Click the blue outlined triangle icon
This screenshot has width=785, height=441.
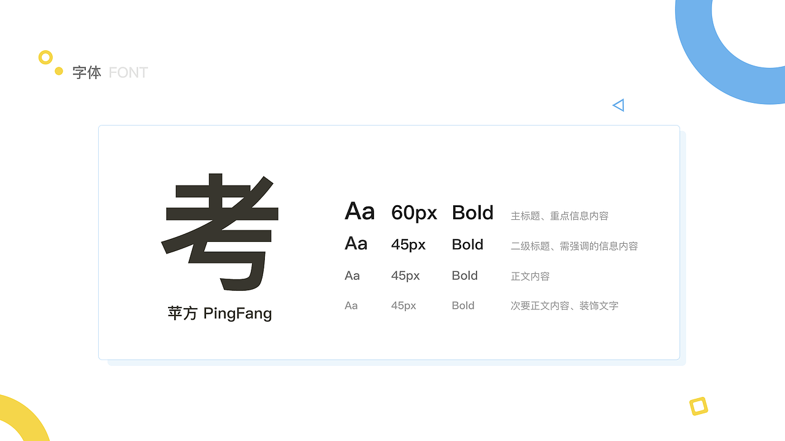tap(618, 105)
